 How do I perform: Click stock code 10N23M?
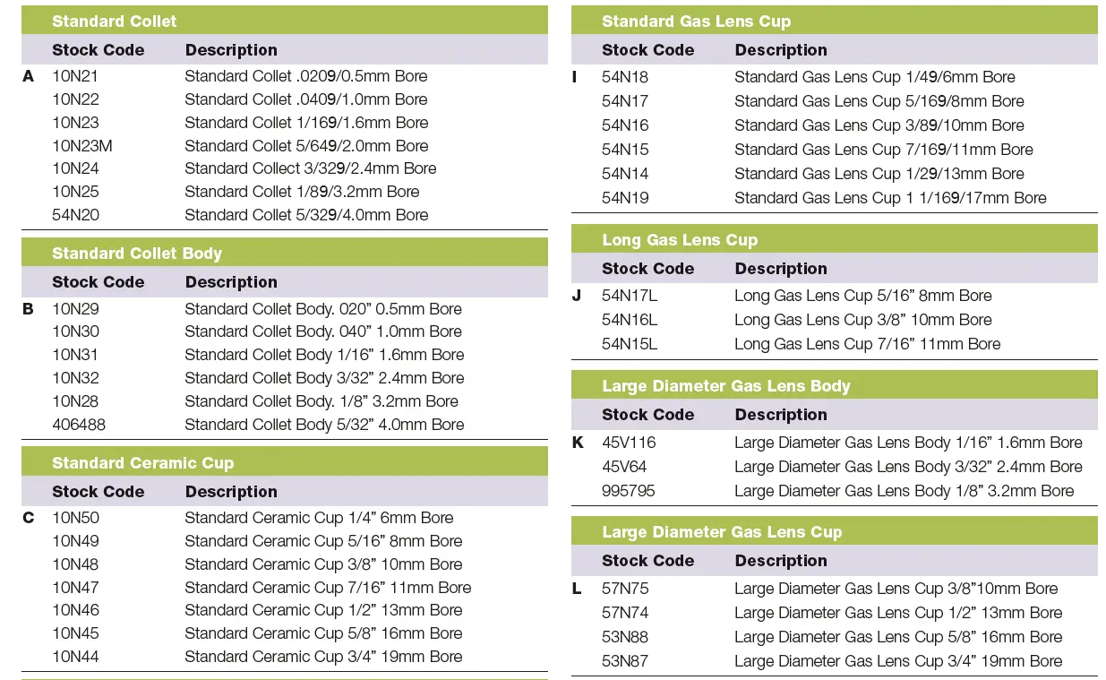82,146
